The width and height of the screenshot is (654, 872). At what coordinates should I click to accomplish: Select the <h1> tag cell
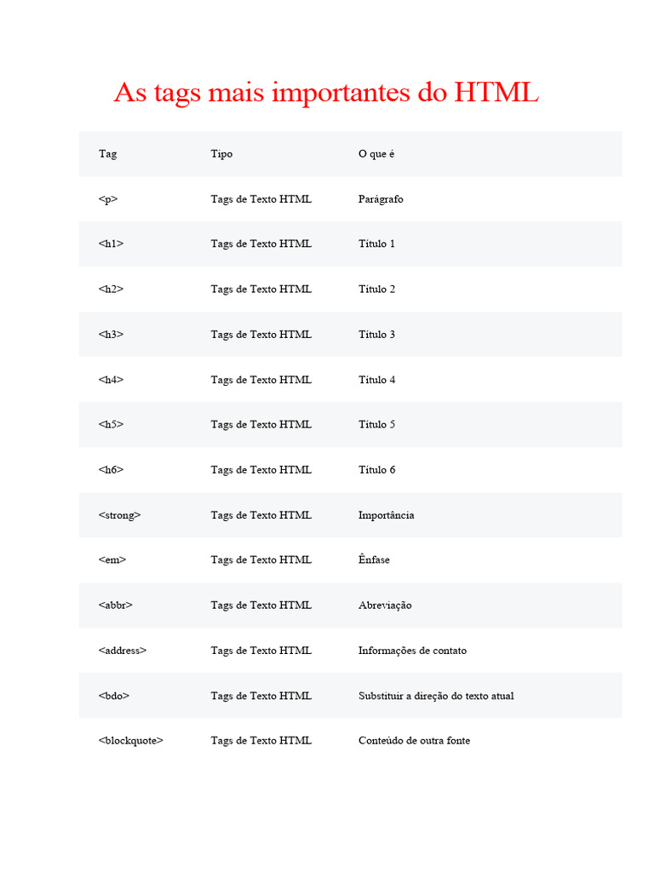coord(111,244)
